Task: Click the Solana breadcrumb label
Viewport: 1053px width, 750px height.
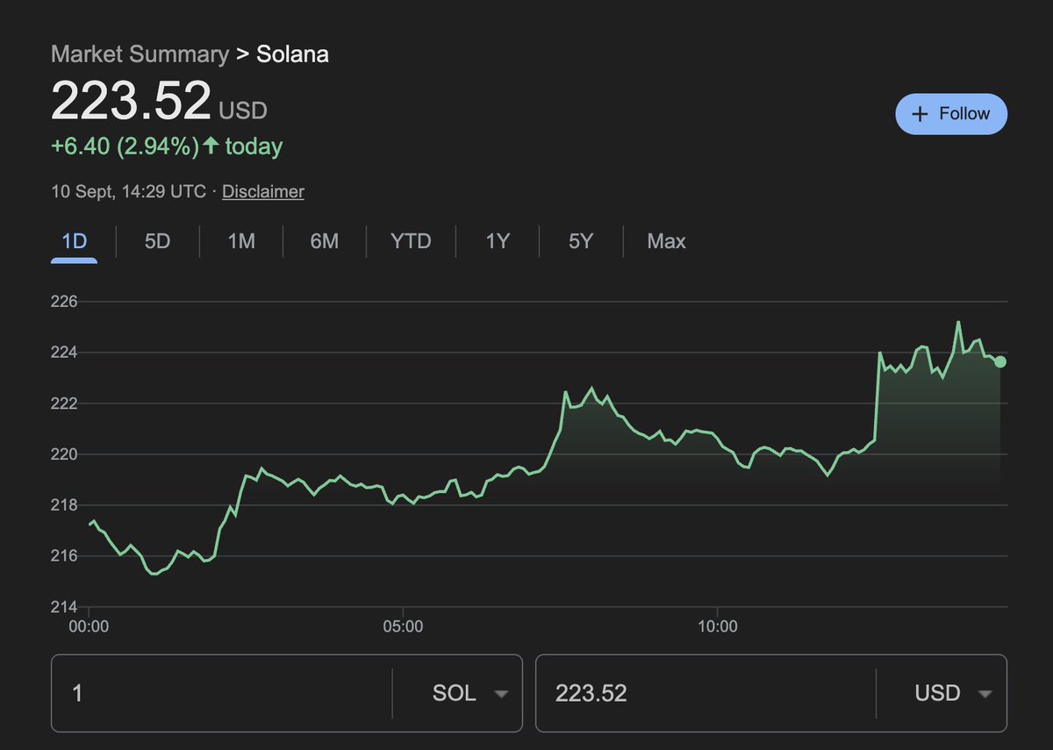Action: click(x=293, y=54)
